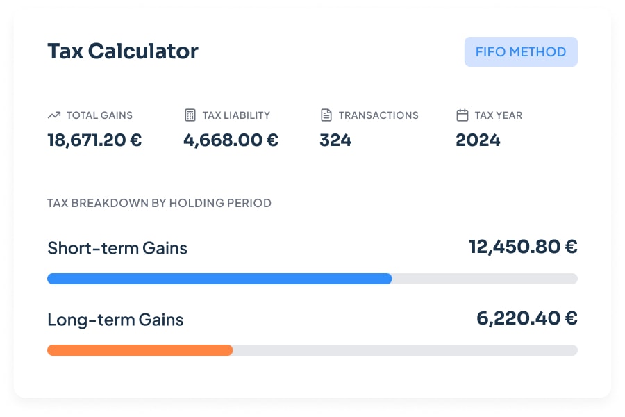Expand the Tax Year 2024 selector
This screenshot has width=625, height=417.
click(x=478, y=140)
